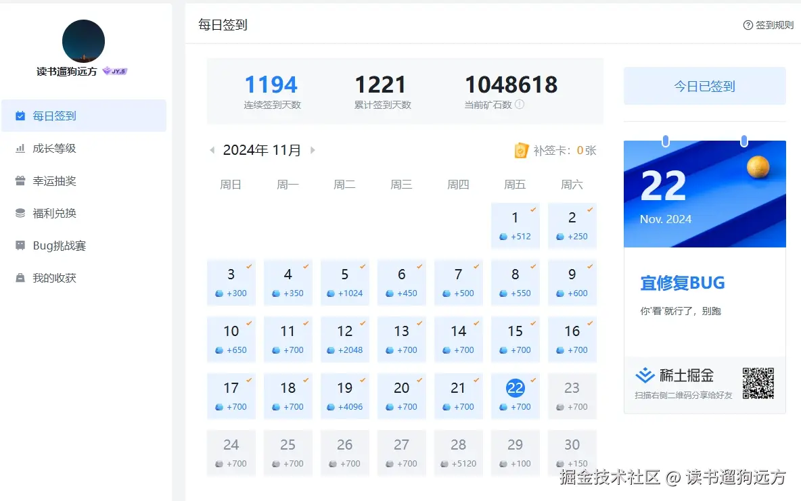Viewport: 801px width, 501px height.
Task: Go to next month with the right arrow
Action: coord(313,150)
